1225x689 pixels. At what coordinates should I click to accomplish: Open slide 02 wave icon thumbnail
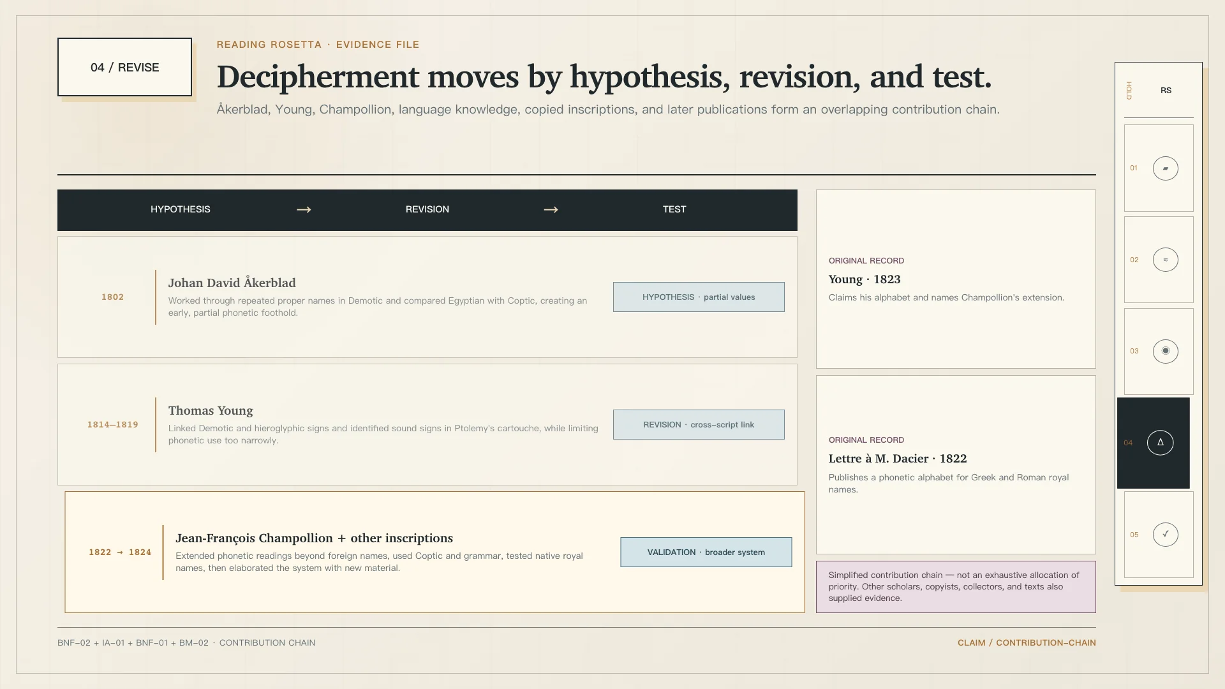1165,260
